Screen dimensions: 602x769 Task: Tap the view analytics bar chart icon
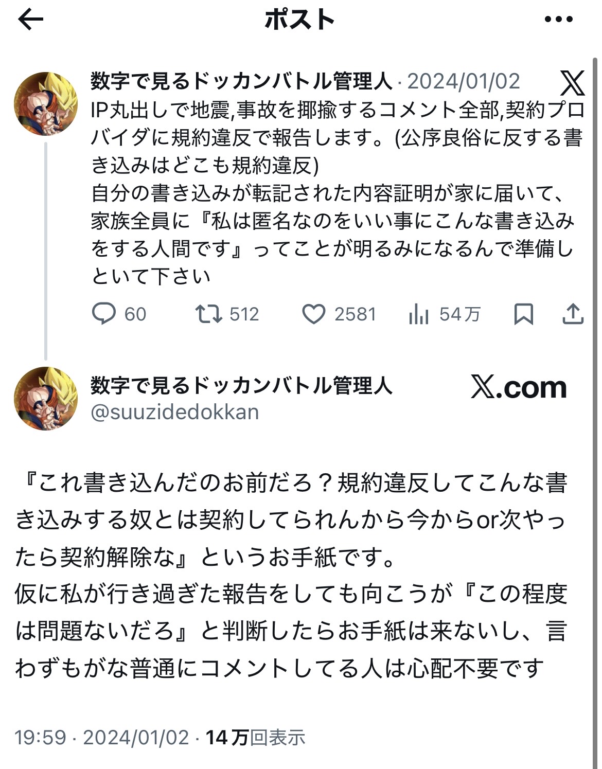pyautogui.click(x=419, y=314)
